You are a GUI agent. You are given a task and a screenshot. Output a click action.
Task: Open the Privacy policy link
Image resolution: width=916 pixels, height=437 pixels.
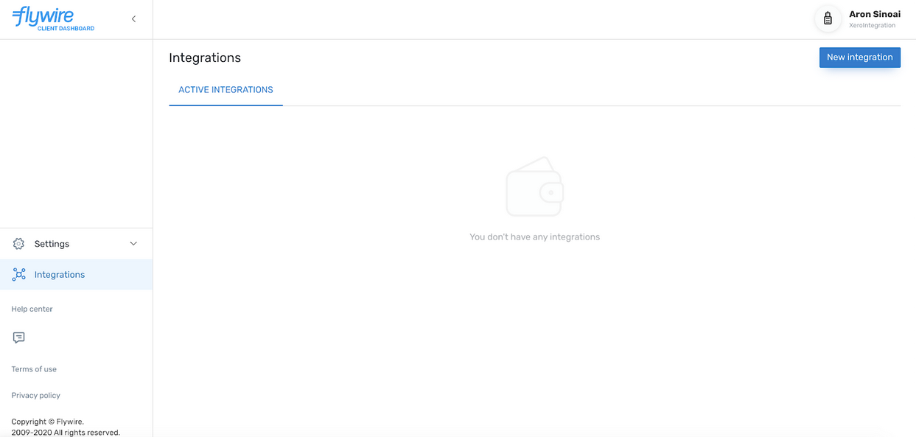click(35, 396)
